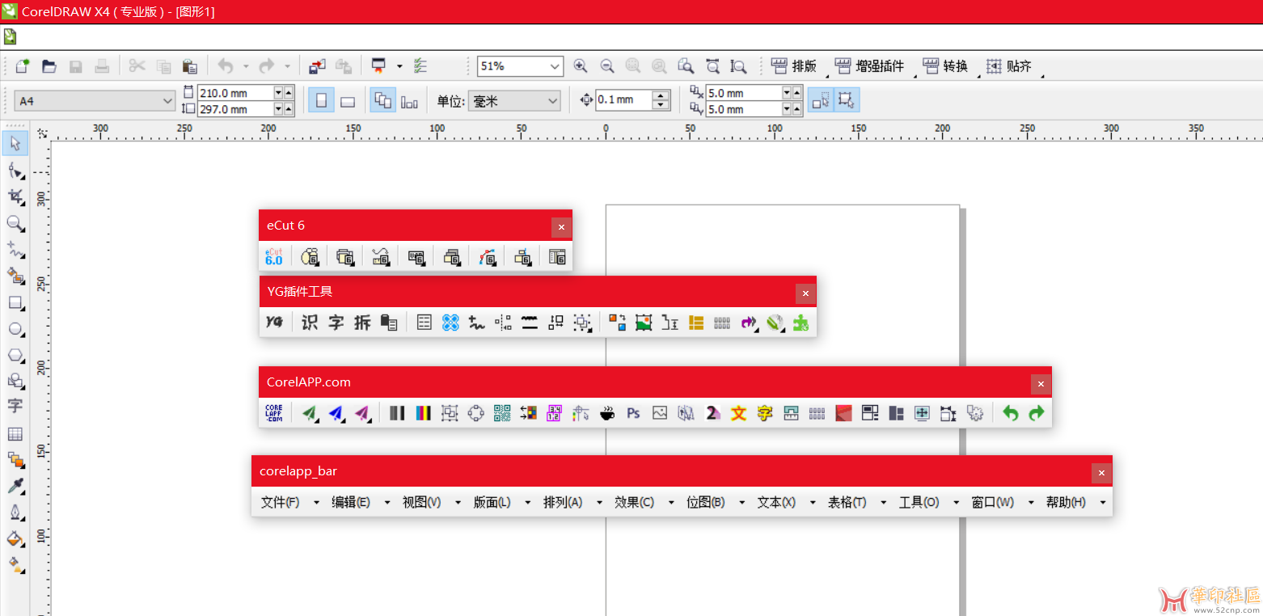Image resolution: width=1263 pixels, height=616 pixels.
Task: Expand the arrow next to 帮助(H)
Action: point(1102,502)
